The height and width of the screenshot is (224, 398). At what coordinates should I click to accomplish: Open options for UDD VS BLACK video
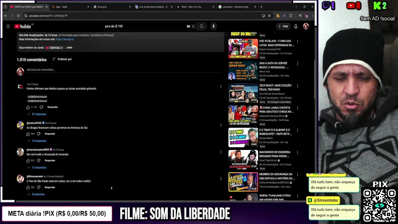pyautogui.click(x=298, y=41)
